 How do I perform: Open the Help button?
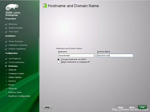tap(47, 107)
